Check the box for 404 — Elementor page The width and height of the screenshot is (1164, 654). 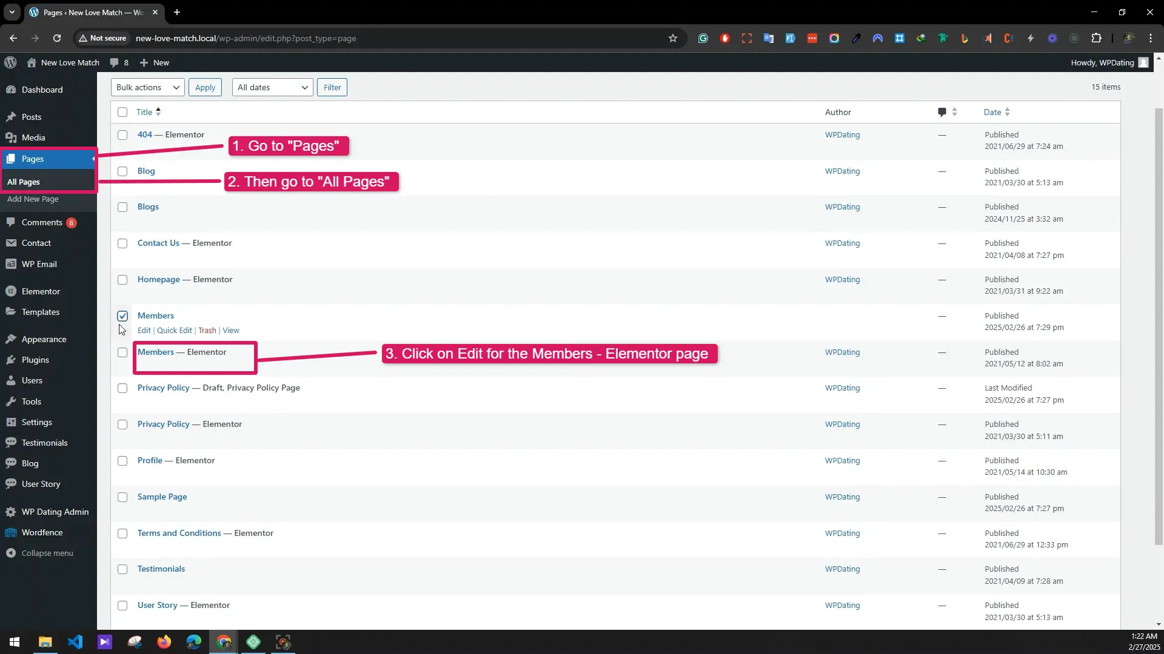click(x=122, y=135)
